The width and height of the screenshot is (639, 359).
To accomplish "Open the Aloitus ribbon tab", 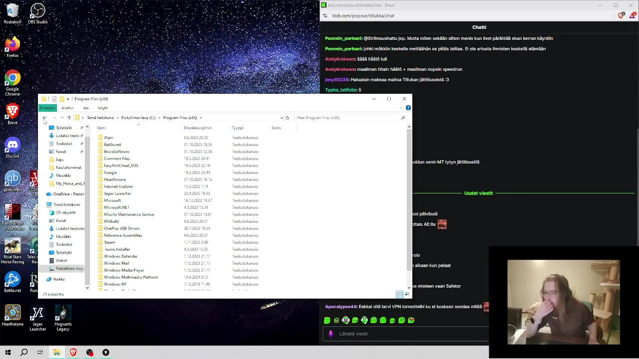I will point(67,108).
